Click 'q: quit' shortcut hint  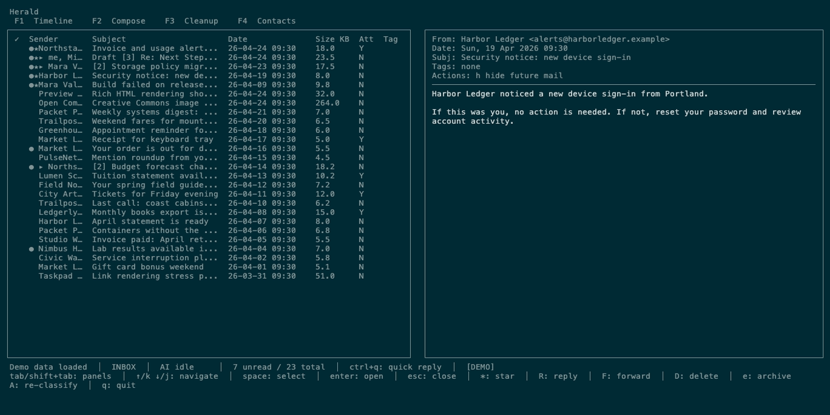click(x=119, y=385)
